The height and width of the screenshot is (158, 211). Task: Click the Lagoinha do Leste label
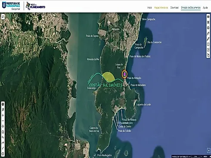[143, 105]
